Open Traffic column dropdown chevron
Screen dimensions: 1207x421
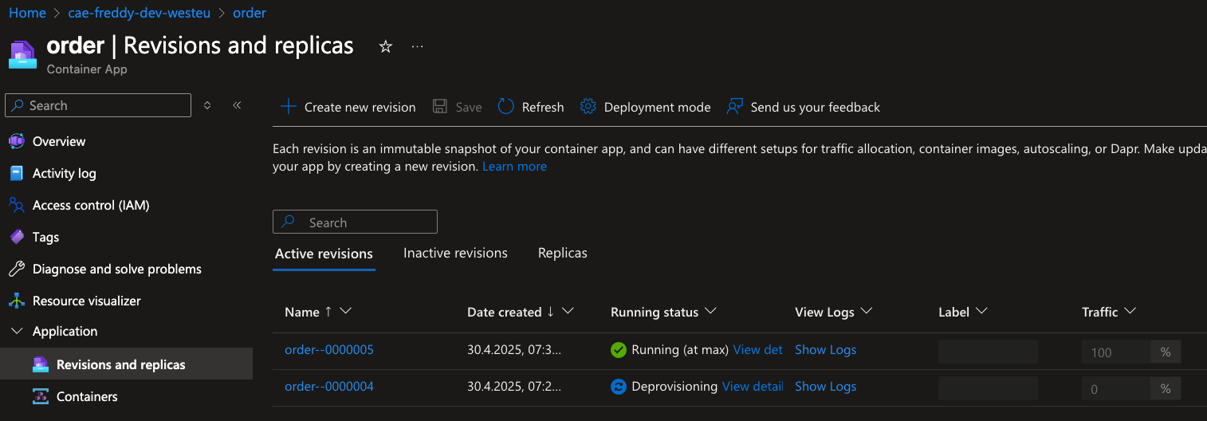coord(1130,312)
